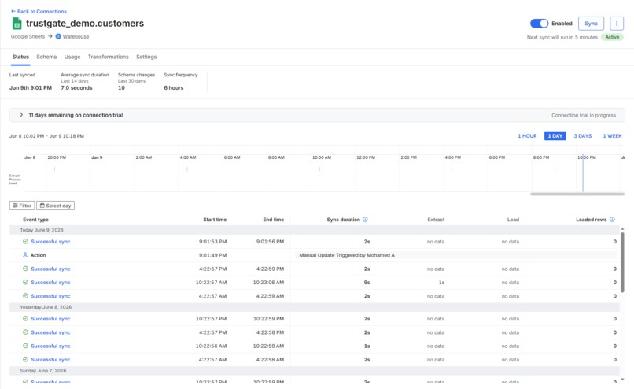Click the current time marker at 10:00 PM

(x=583, y=173)
